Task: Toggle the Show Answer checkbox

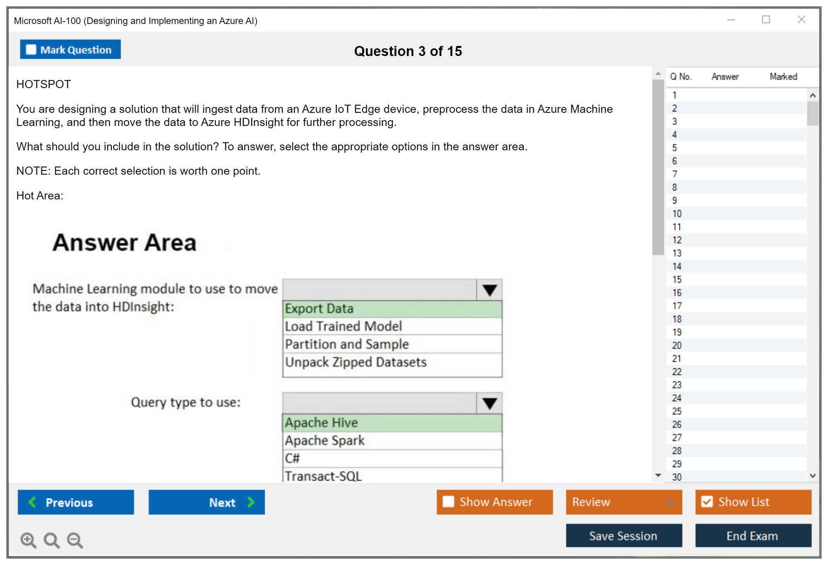Action: (448, 502)
